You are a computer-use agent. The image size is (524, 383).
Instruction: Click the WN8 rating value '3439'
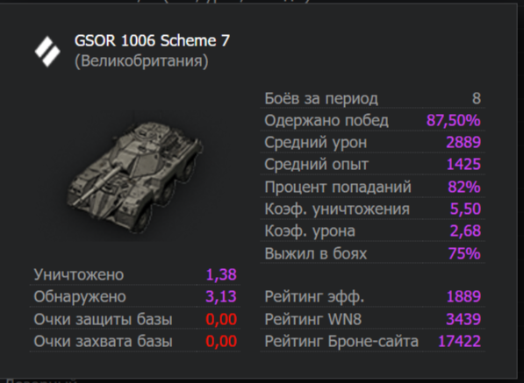click(x=463, y=319)
